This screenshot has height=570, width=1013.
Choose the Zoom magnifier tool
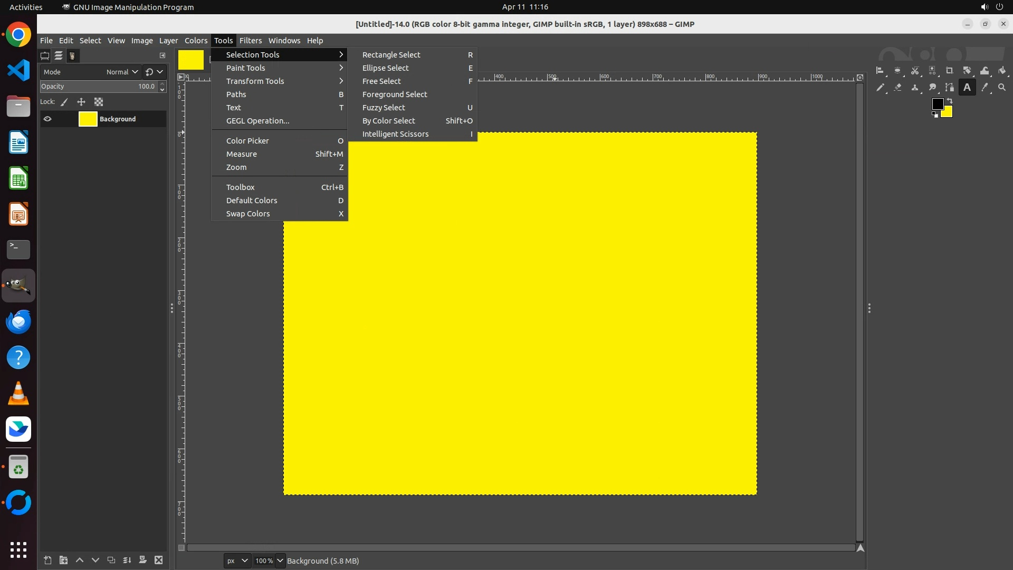pyautogui.click(x=1002, y=88)
